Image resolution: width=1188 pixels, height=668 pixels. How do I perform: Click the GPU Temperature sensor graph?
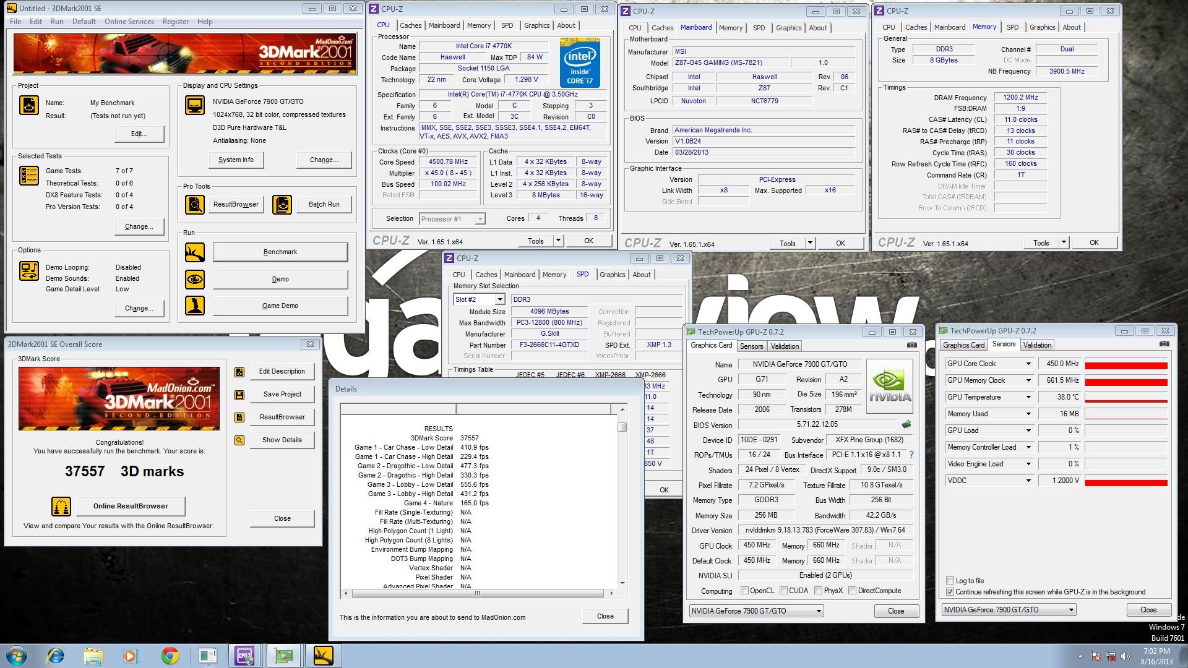point(1126,397)
